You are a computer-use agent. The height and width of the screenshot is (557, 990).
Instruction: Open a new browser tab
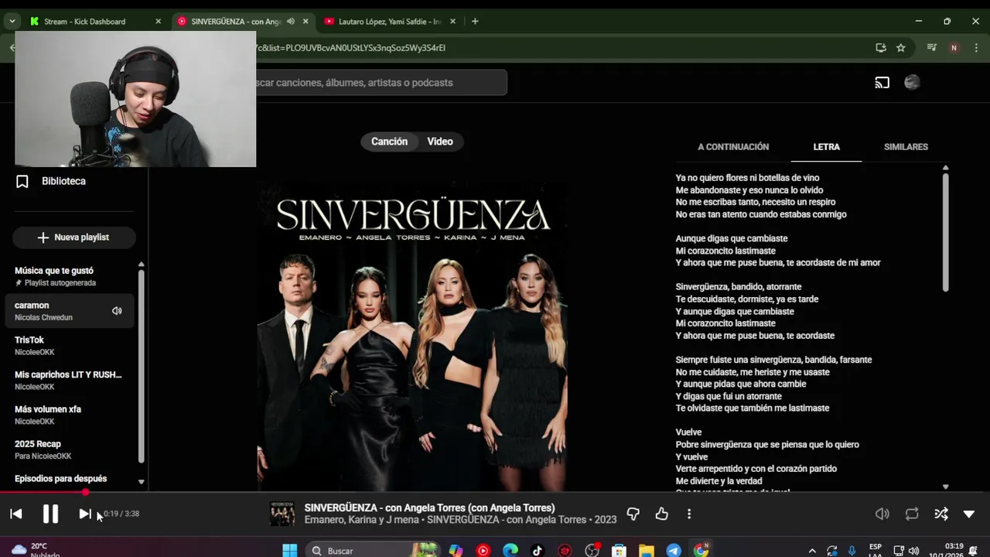pyautogui.click(x=475, y=22)
